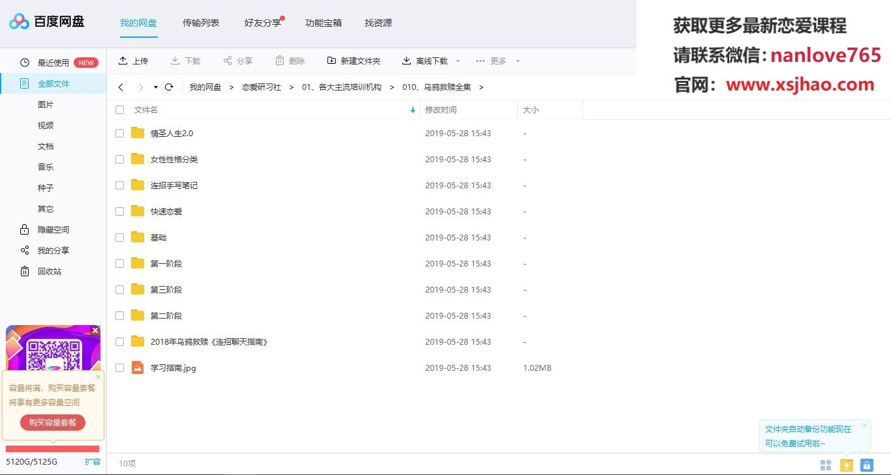891x475 pixels.
Task: Select 全部文件 in sidebar
Action: [x=53, y=83]
